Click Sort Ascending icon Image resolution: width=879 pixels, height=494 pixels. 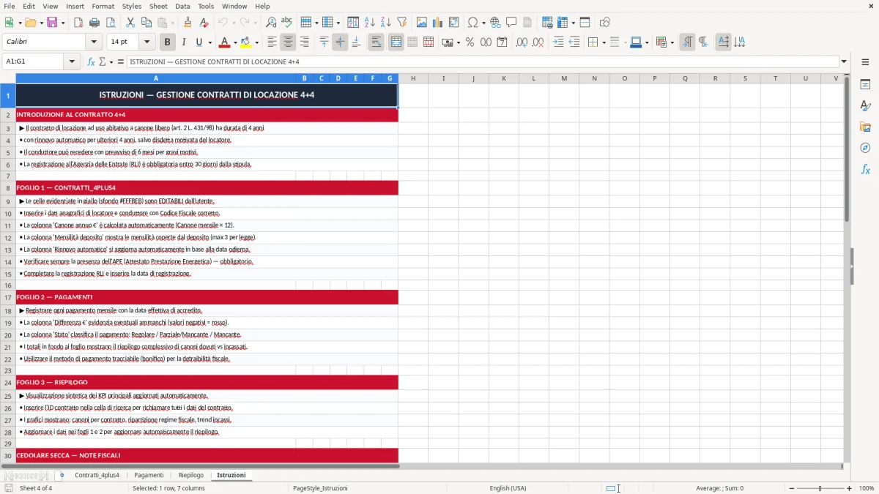tap(369, 23)
